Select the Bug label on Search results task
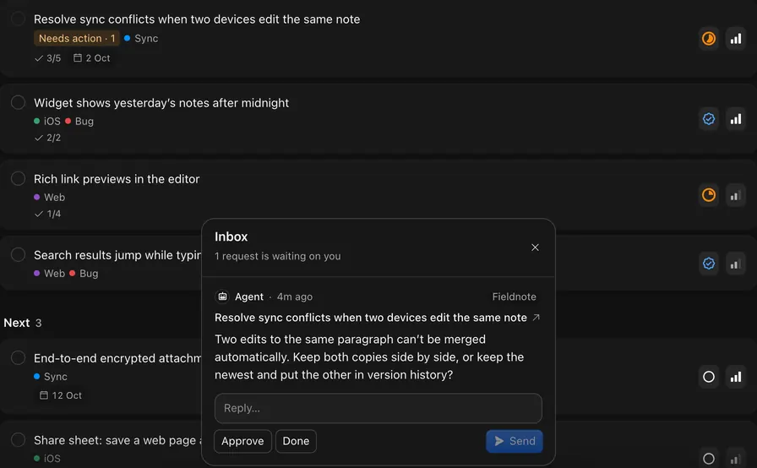Image resolution: width=757 pixels, height=468 pixels. [84, 273]
